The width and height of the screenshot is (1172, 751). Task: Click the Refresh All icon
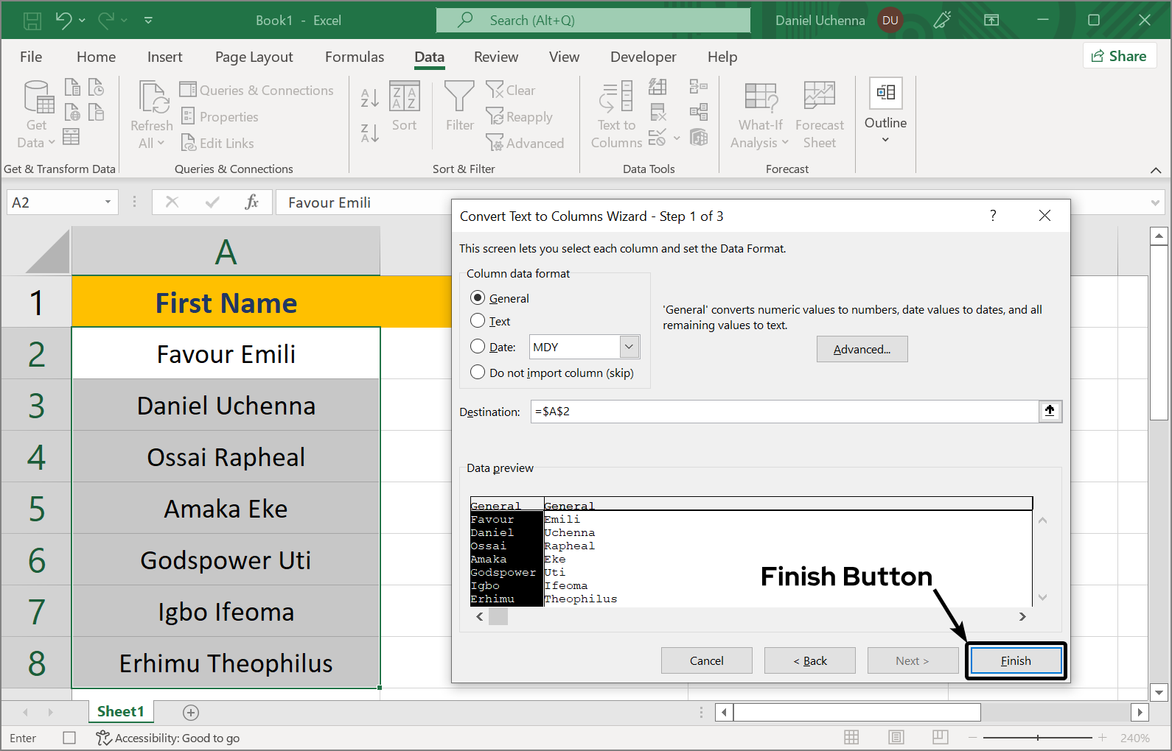(x=152, y=98)
